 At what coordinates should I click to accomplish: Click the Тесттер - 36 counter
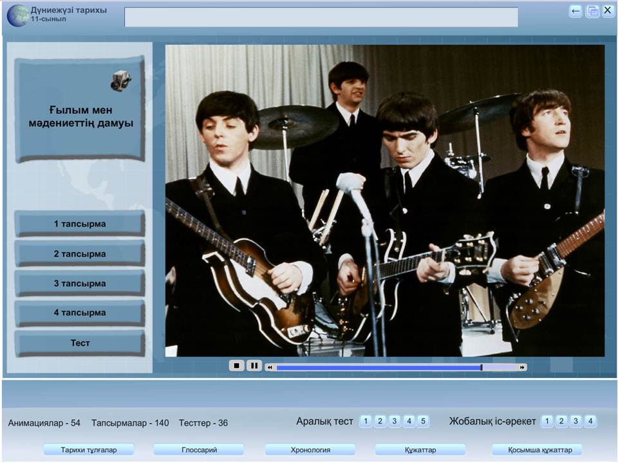[x=203, y=423]
